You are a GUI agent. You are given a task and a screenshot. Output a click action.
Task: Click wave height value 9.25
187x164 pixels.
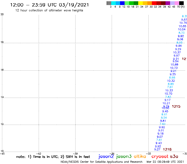pyautogui.click(x=173, y=74)
